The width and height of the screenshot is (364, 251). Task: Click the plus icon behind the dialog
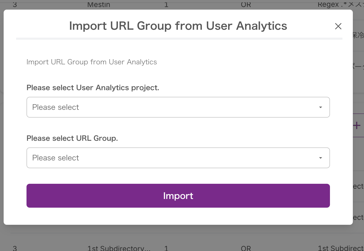[357, 125]
